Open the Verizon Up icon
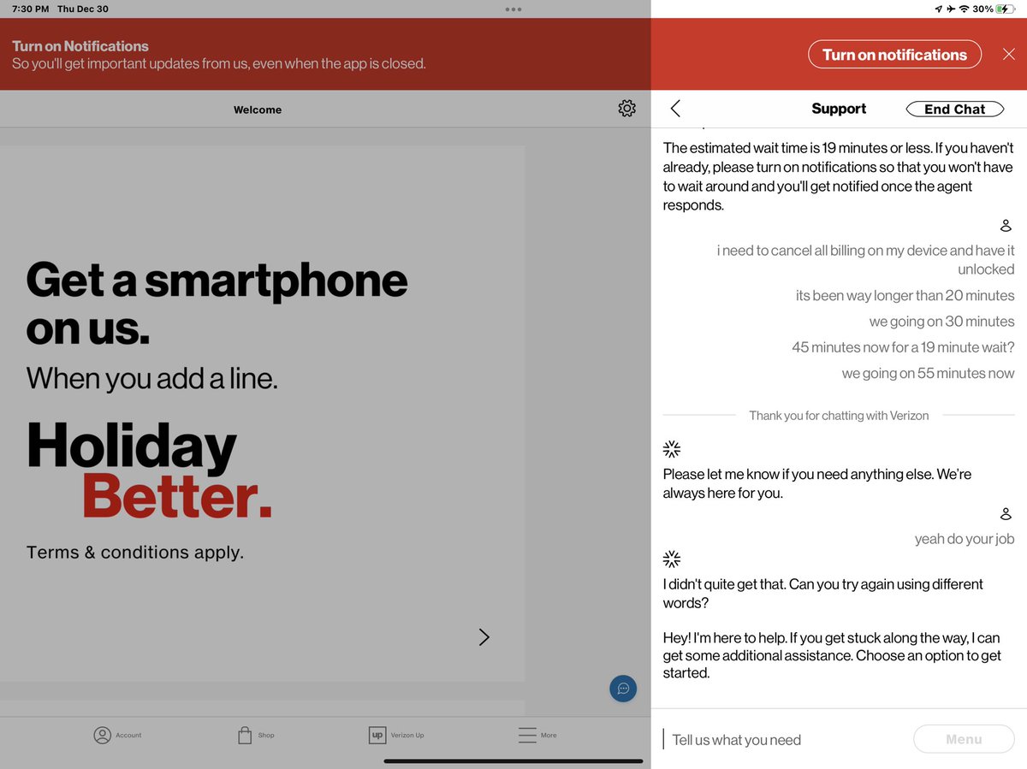 point(377,735)
